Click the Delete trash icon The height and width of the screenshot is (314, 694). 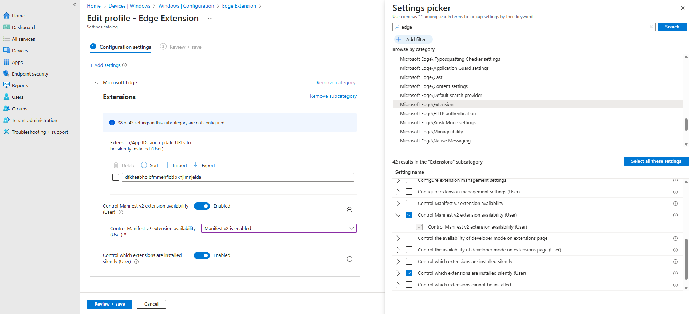(x=116, y=165)
